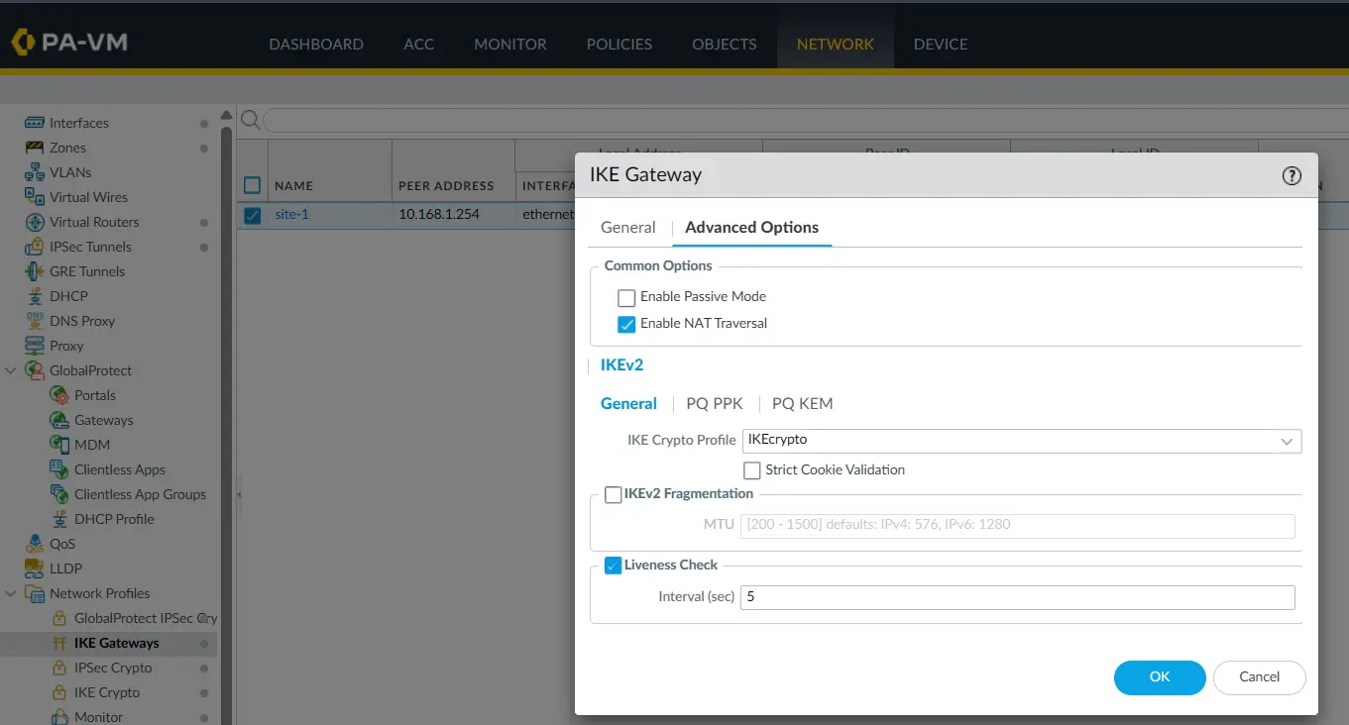Open the IKE Crypto Profile dropdown

[1287, 441]
